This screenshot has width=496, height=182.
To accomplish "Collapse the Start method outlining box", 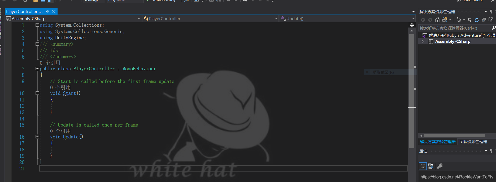I will (x=37, y=93).
